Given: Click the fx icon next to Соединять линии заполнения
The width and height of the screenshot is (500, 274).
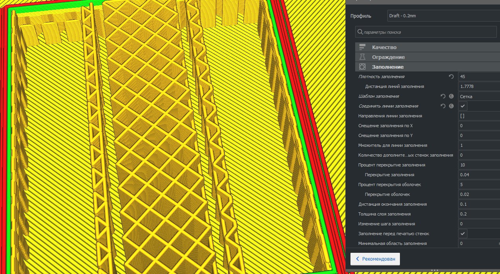Looking at the screenshot, I should 451,106.
